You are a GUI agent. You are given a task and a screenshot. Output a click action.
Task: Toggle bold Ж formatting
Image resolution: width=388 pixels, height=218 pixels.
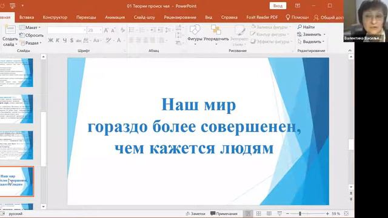tap(51, 41)
